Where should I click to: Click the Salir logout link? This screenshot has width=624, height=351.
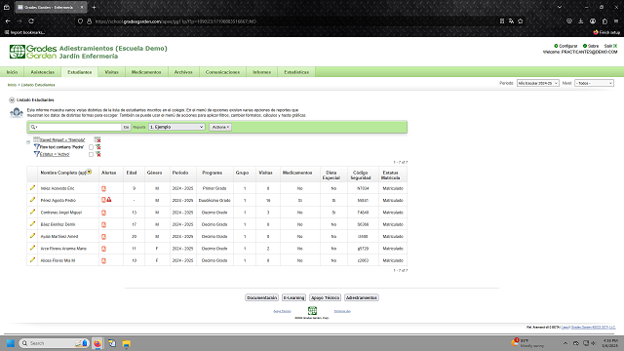610,46
